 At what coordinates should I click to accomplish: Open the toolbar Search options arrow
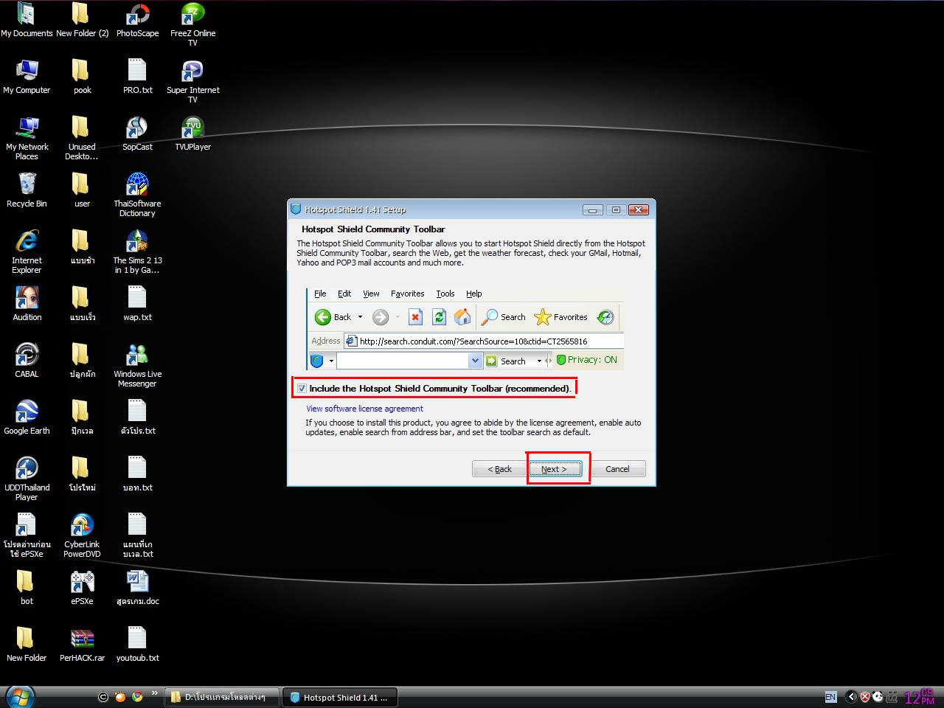click(539, 361)
